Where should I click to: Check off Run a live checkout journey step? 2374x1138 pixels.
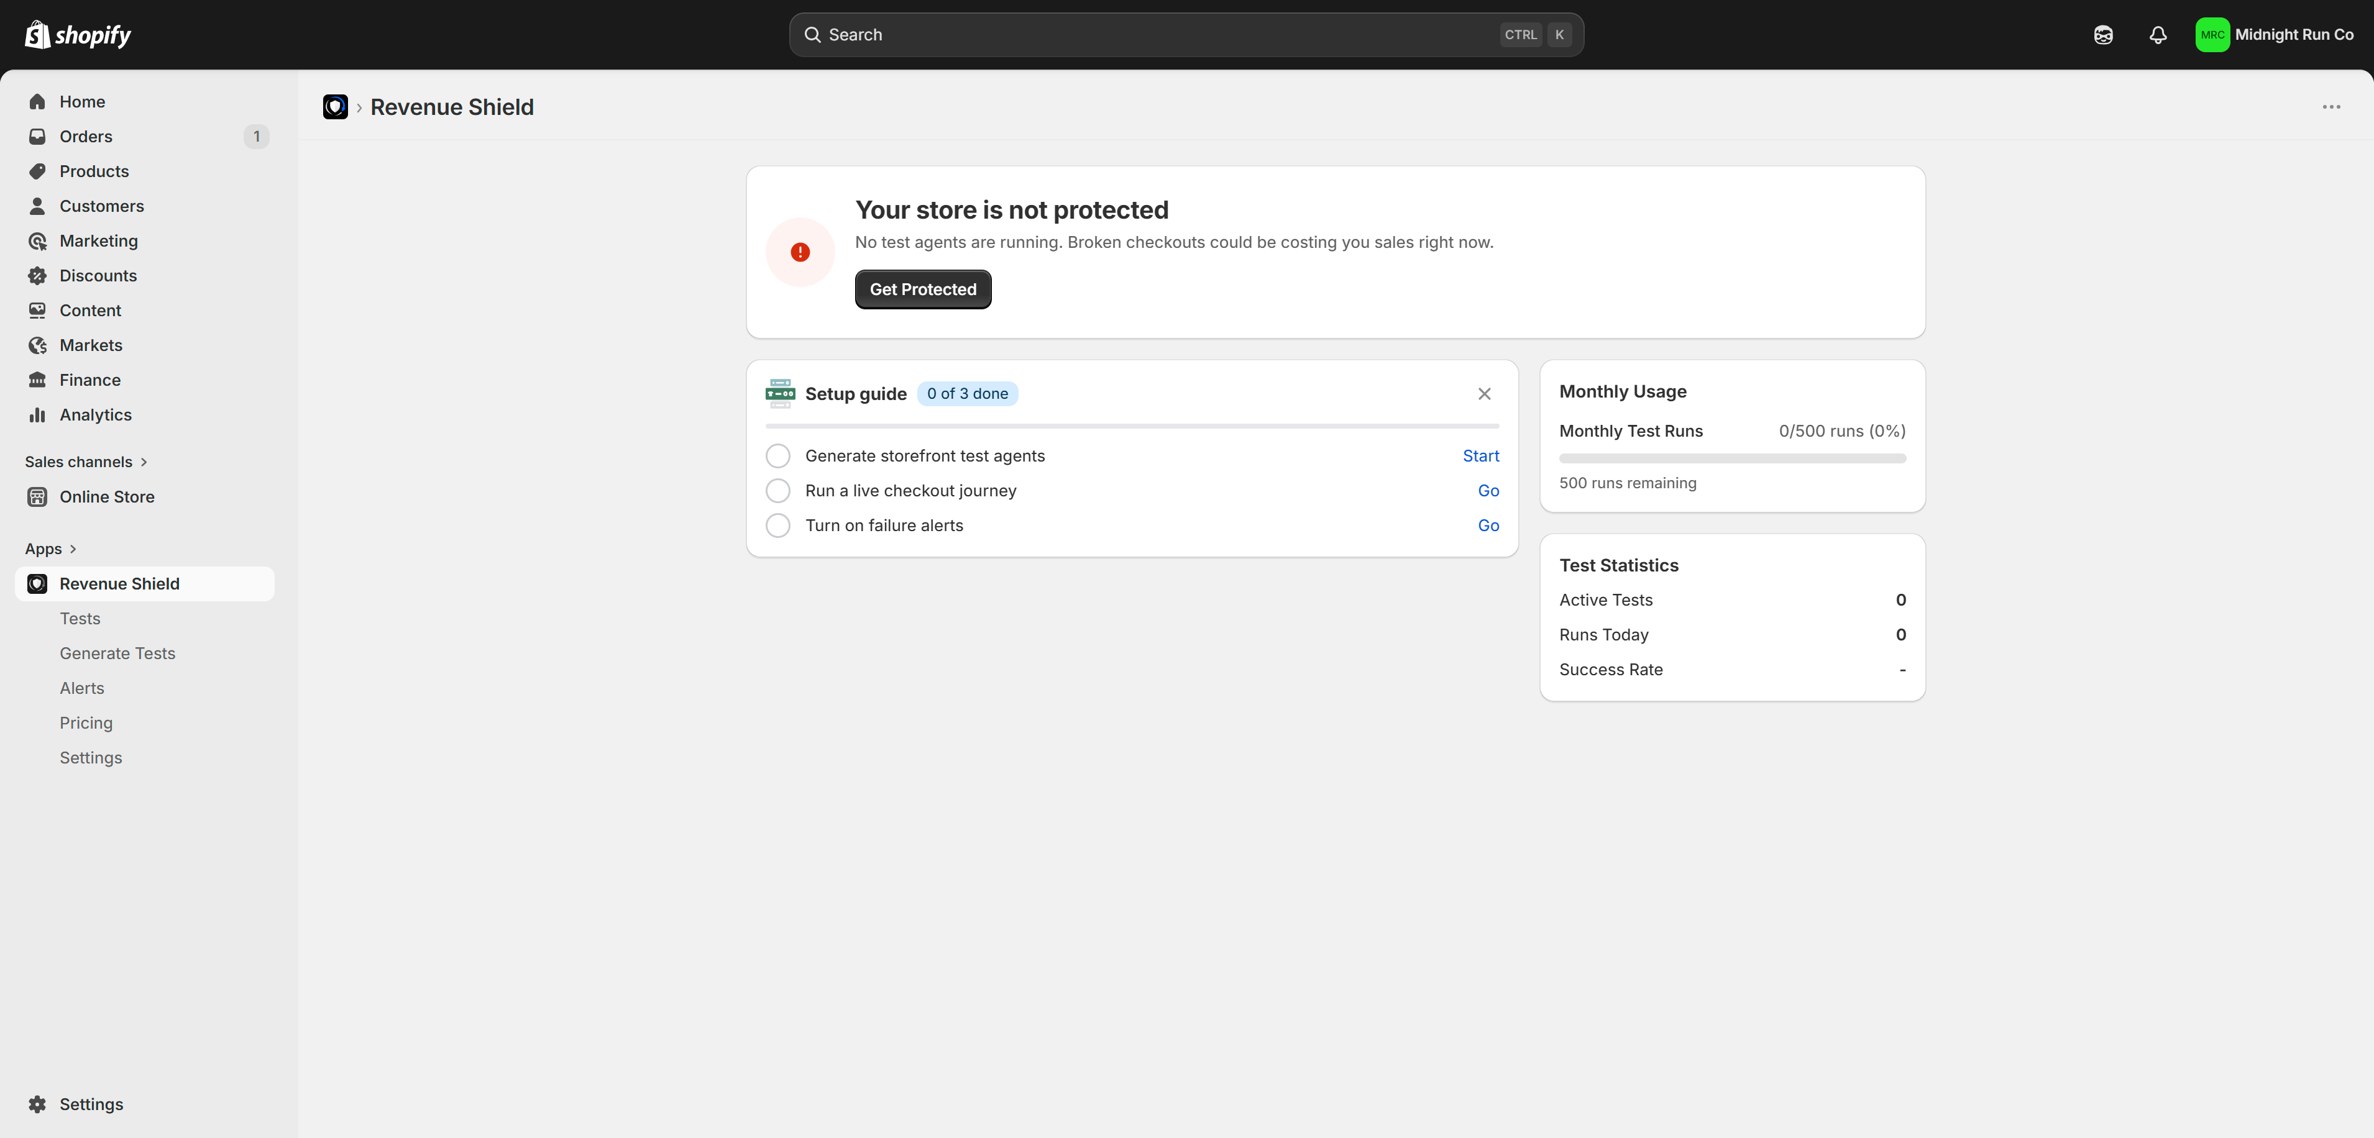(x=778, y=491)
